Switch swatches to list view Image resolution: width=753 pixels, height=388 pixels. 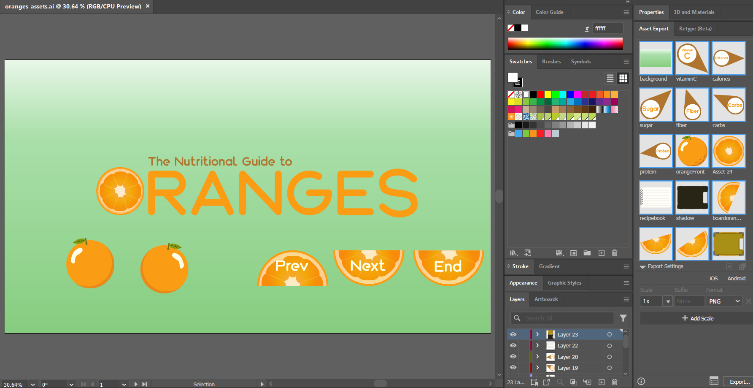coord(610,79)
